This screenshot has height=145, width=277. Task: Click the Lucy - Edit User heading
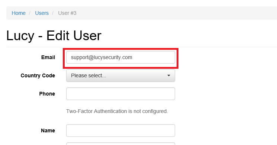(x=54, y=35)
